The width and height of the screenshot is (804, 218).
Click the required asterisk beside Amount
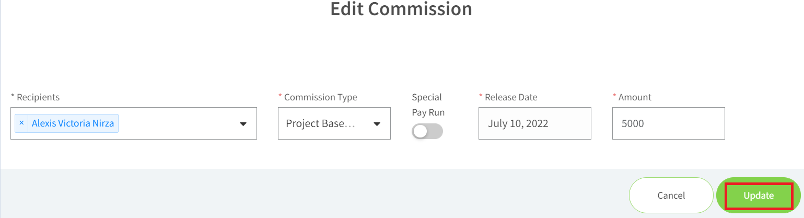click(614, 96)
